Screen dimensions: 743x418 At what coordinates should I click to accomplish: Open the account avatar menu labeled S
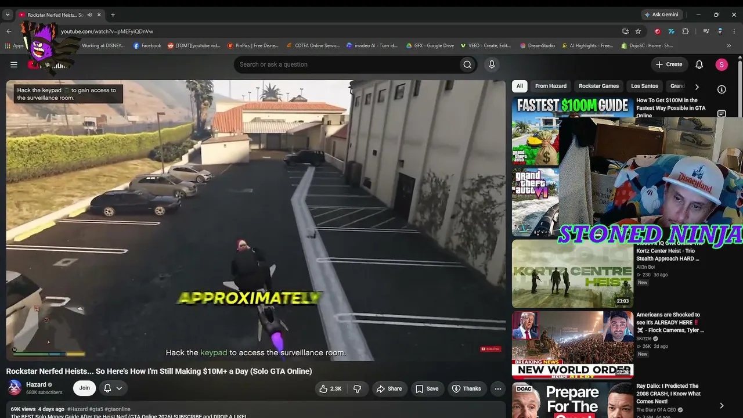tap(722, 64)
